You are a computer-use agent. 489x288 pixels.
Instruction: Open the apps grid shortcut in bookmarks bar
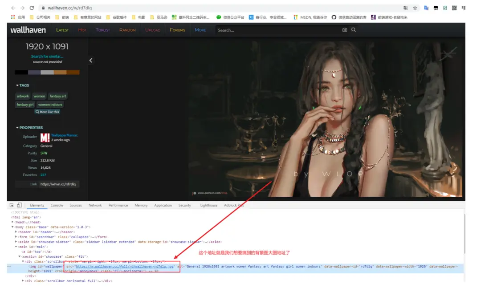point(13,17)
